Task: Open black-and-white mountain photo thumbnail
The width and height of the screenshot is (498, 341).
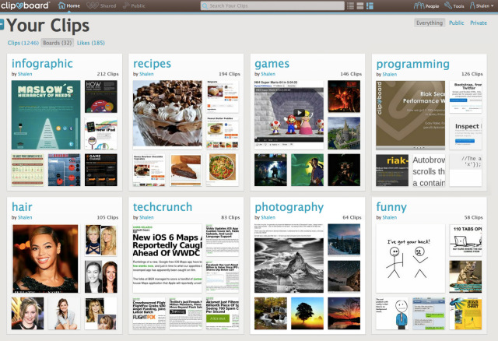Action: tap(289, 258)
